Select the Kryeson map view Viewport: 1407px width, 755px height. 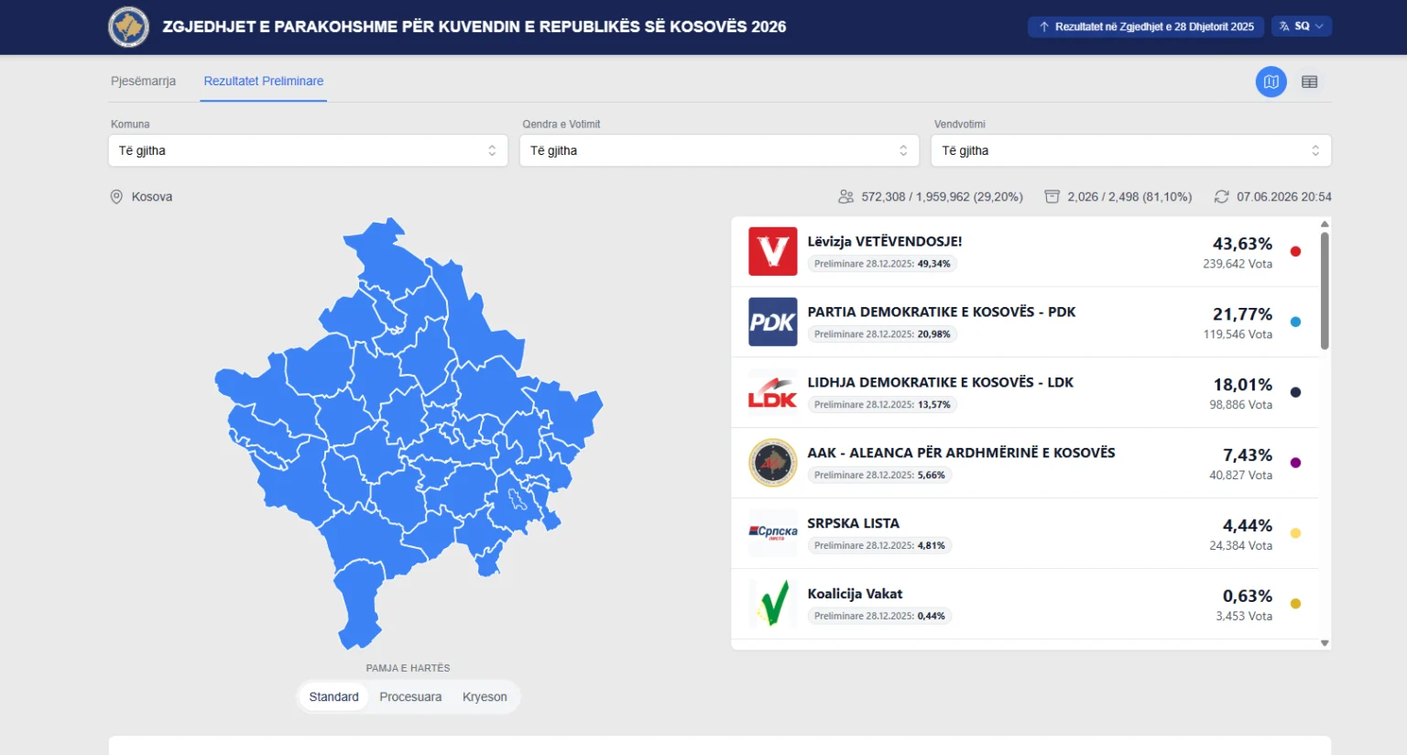click(485, 696)
